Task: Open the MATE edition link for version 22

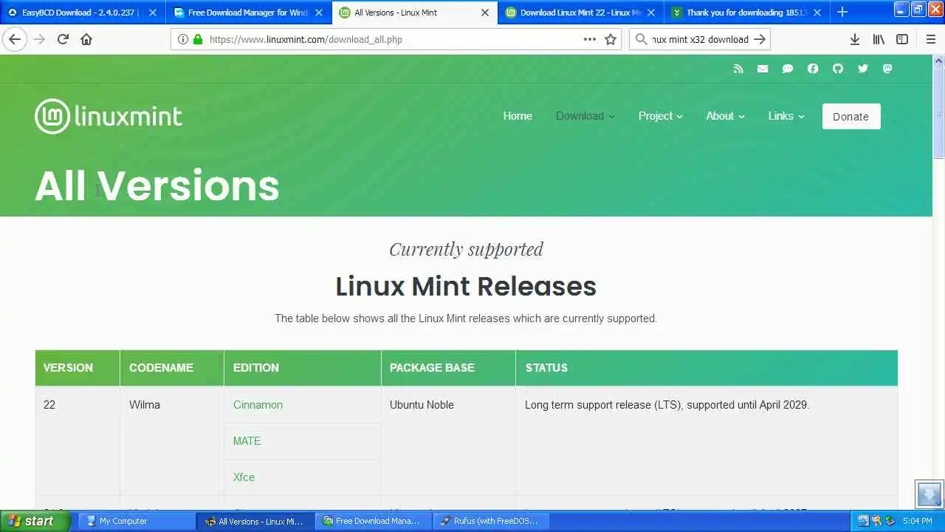Action: (247, 441)
